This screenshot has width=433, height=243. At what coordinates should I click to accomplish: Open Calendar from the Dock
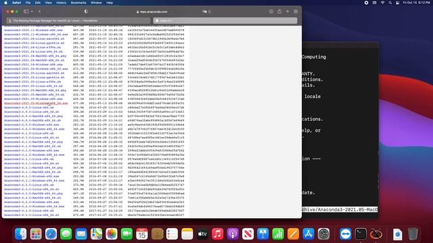click(x=142, y=234)
